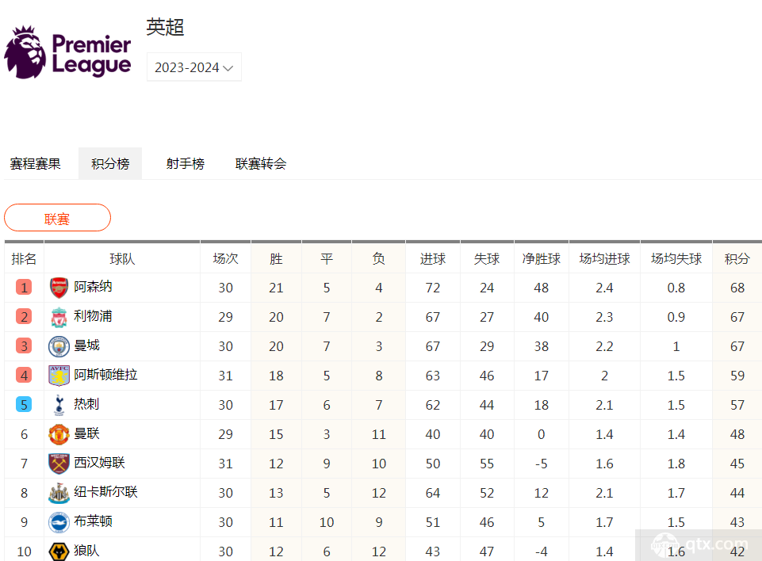Click Brighton's 10 draws cell
Image resolution: width=762 pixels, height=561 pixels.
point(327,522)
